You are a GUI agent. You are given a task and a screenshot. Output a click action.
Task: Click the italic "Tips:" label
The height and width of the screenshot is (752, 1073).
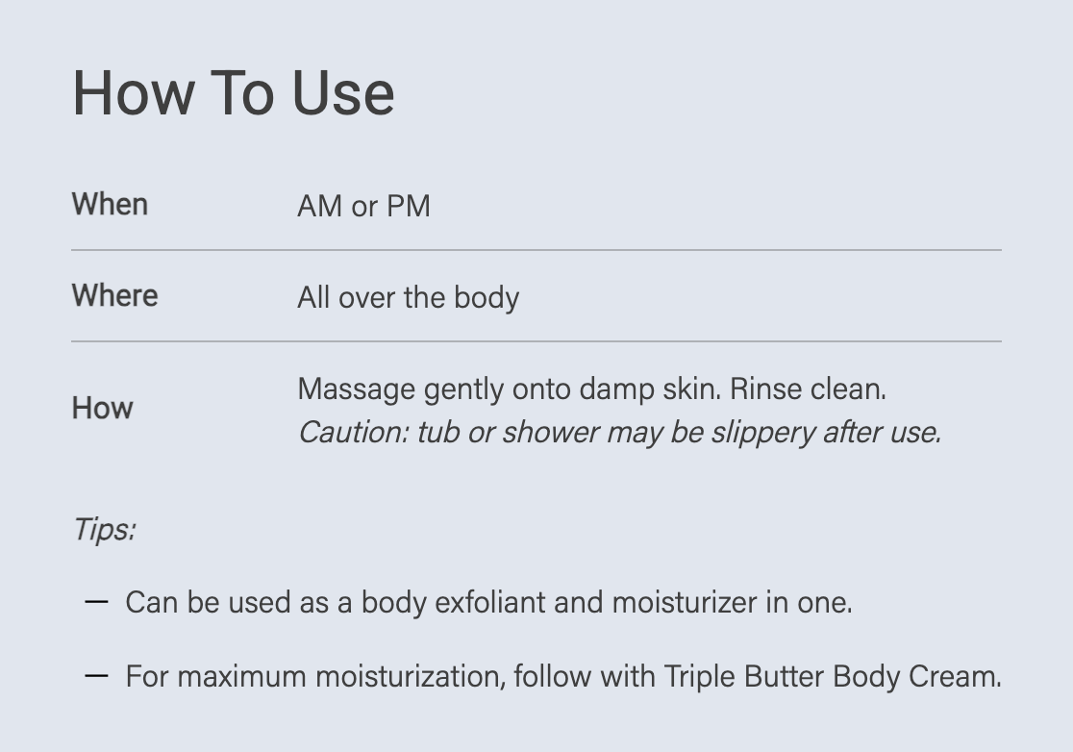104,529
